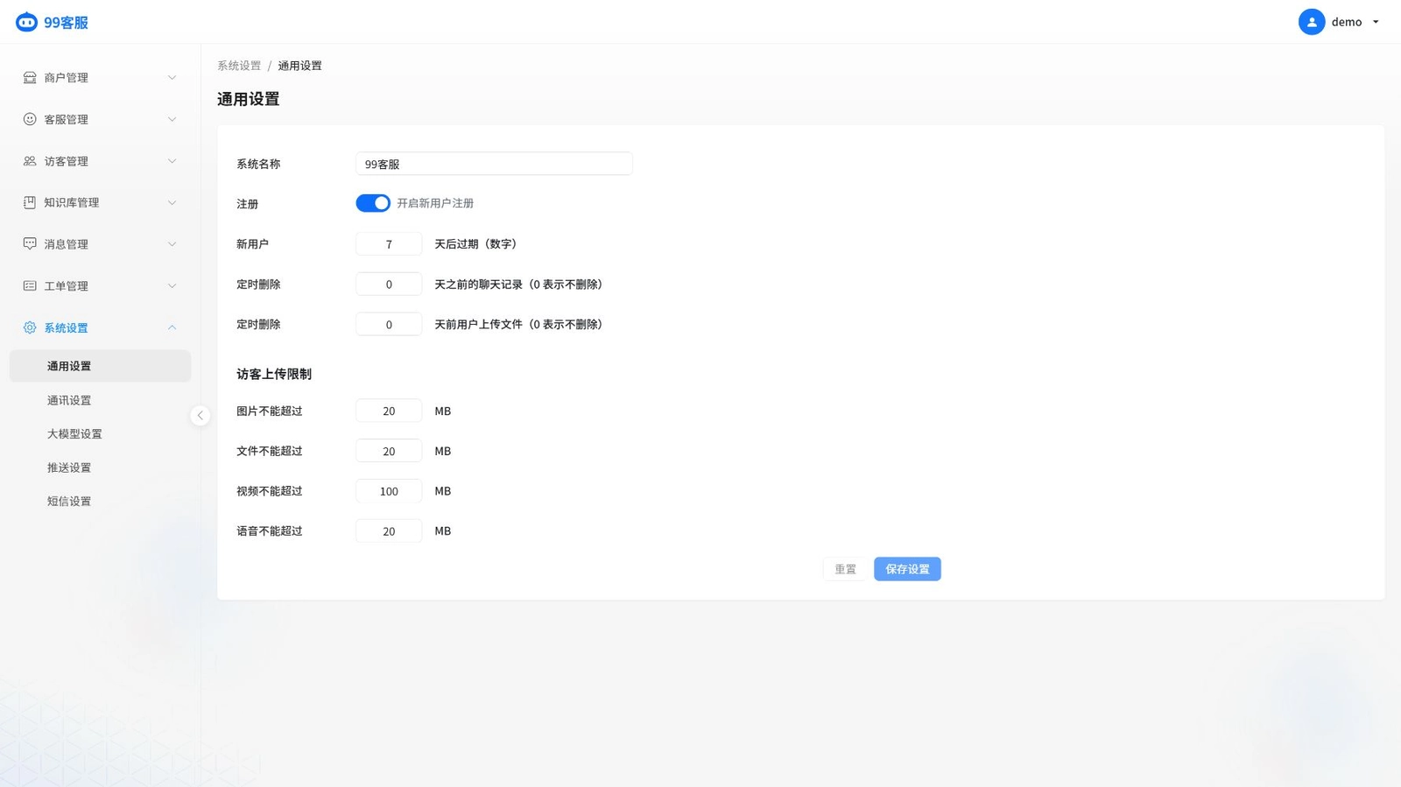Click the 99客服 robot logo icon
Screen dimensions: 1401x787
[x=27, y=22]
